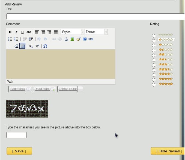Apply subscript formatting
This screenshot has width=185, height=160.
31,46
